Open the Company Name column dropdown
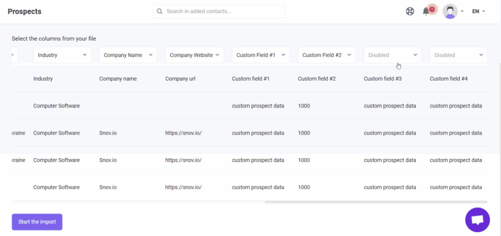 [x=128, y=55]
